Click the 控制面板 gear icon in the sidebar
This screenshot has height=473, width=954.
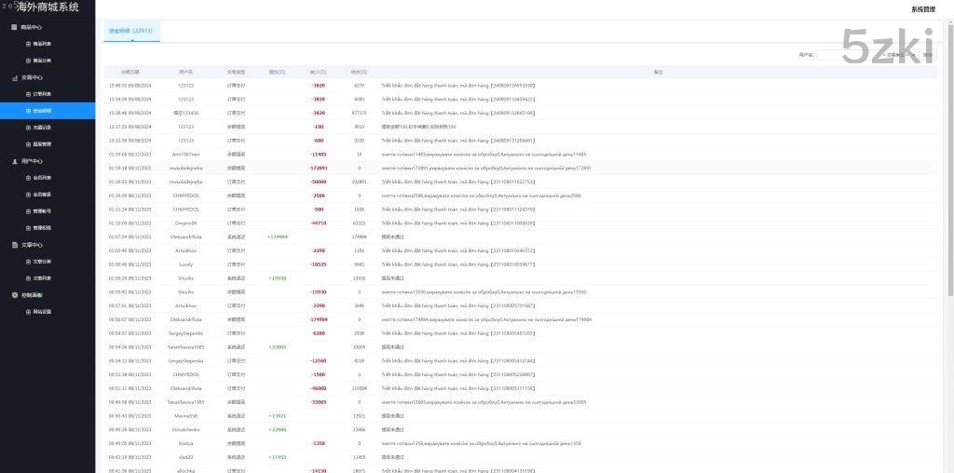(13, 295)
